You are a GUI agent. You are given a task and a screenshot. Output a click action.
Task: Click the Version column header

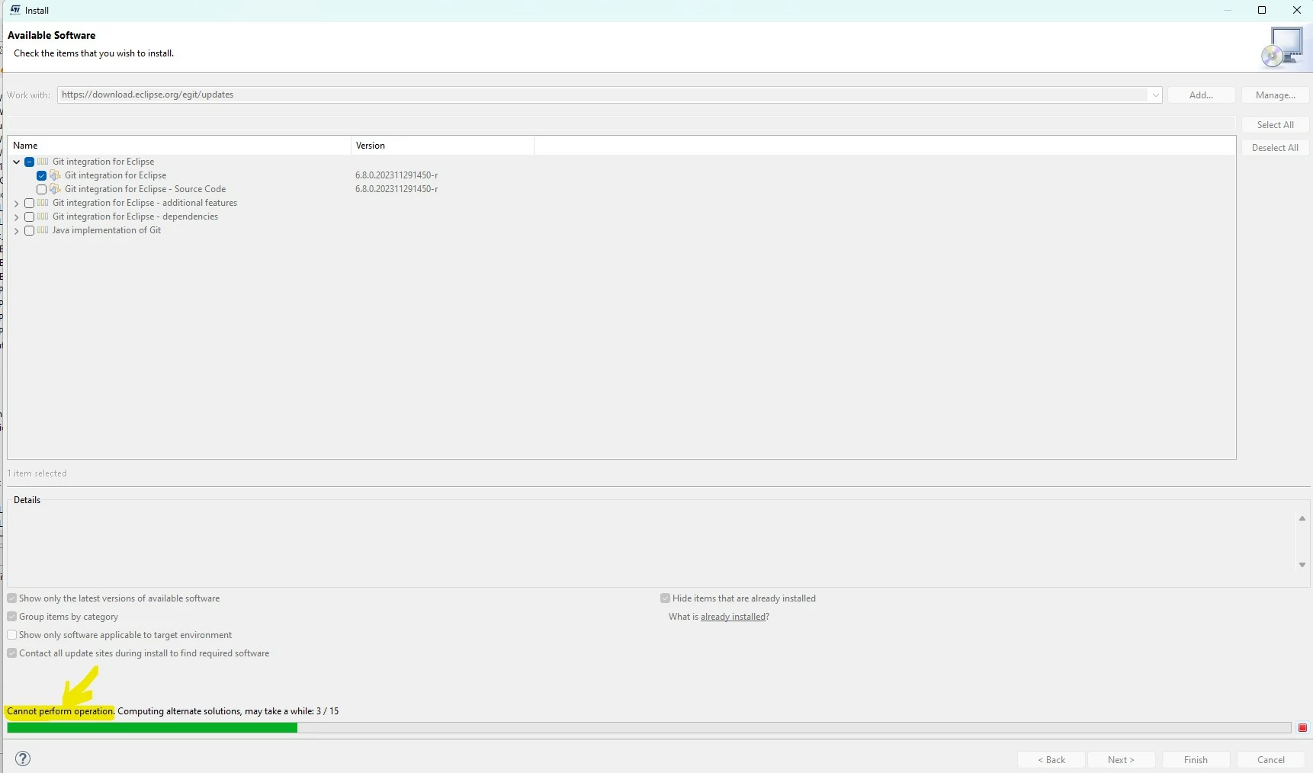point(442,146)
